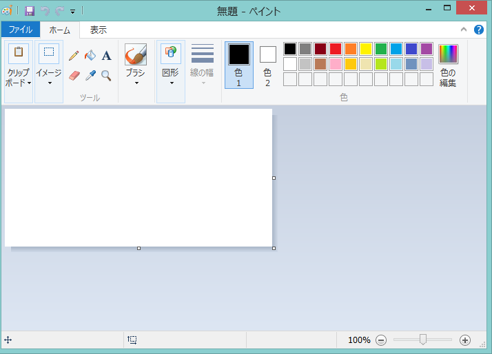Pick the brown color swatch

(320, 64)
